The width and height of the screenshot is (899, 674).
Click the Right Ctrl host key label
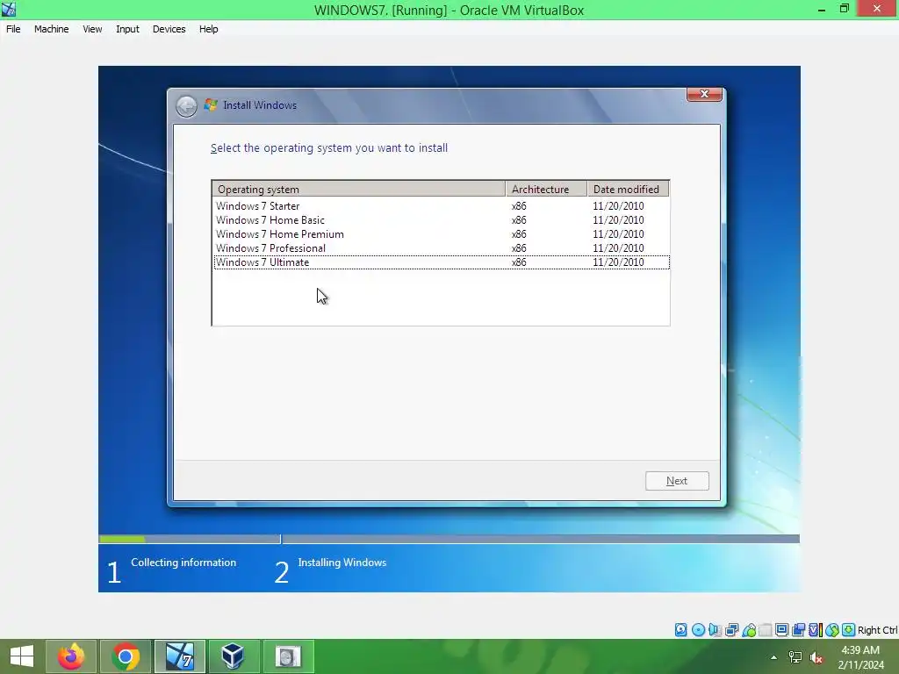click(x=877, y=630)
